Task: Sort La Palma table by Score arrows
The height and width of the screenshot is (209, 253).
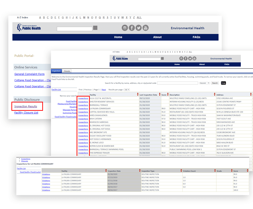Action: [247, 170]
